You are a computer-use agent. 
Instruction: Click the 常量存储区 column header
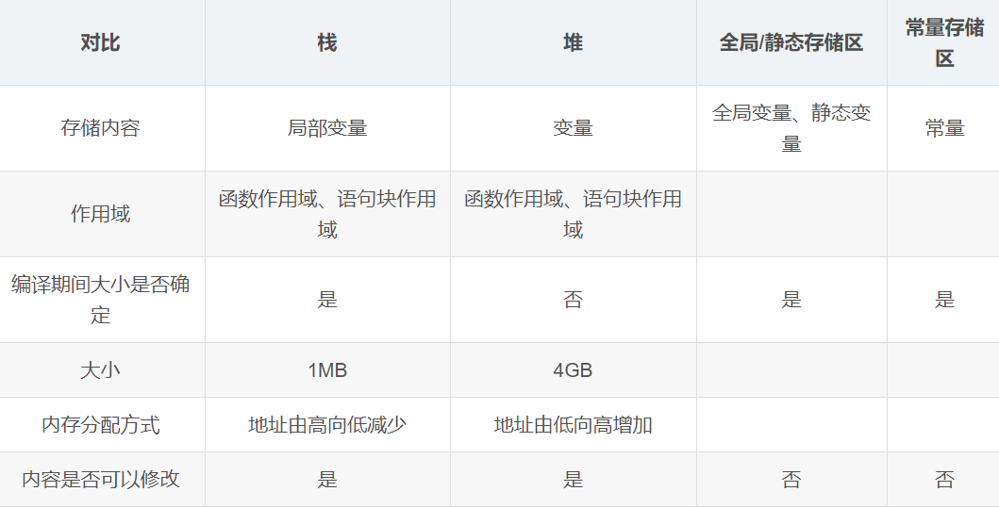point(944,42)
